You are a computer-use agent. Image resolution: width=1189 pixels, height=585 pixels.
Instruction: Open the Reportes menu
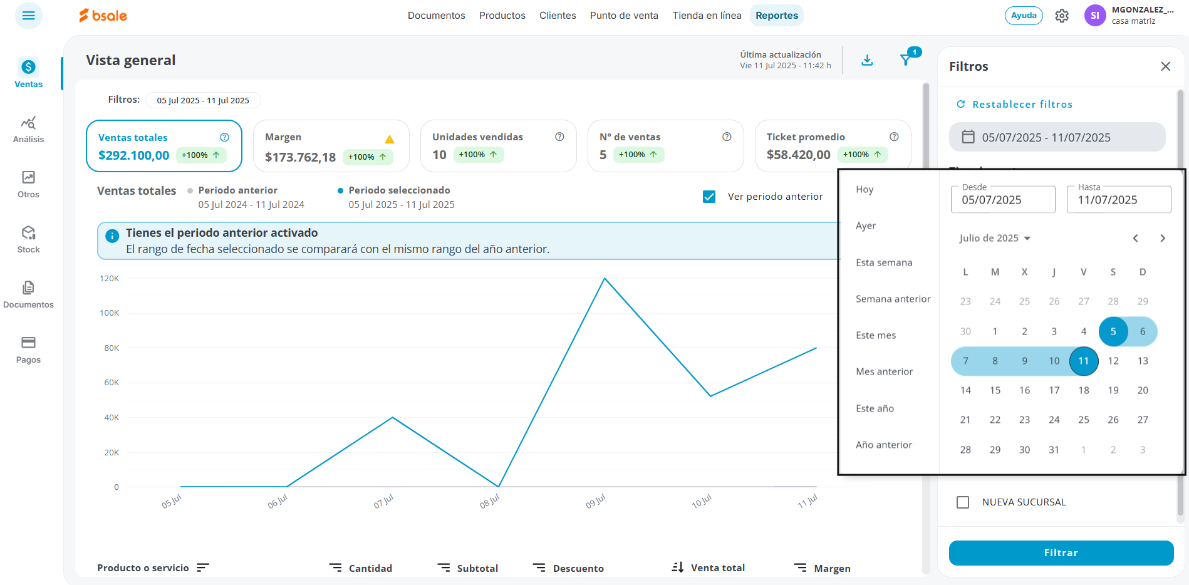point(777,16)
